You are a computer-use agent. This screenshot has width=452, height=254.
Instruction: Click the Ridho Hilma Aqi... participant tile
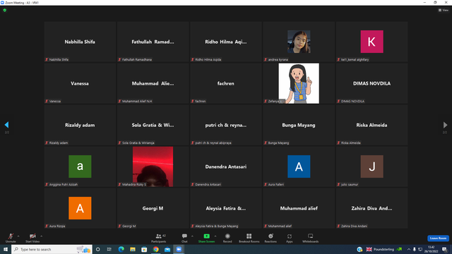[226, 42]
